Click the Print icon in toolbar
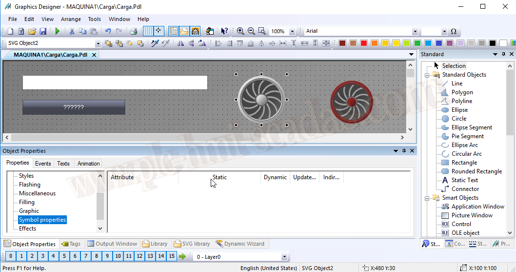516x272 pixels. (133, 31)
